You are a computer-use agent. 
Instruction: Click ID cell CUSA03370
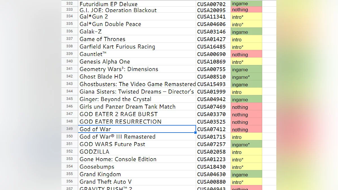pos(213,114)
